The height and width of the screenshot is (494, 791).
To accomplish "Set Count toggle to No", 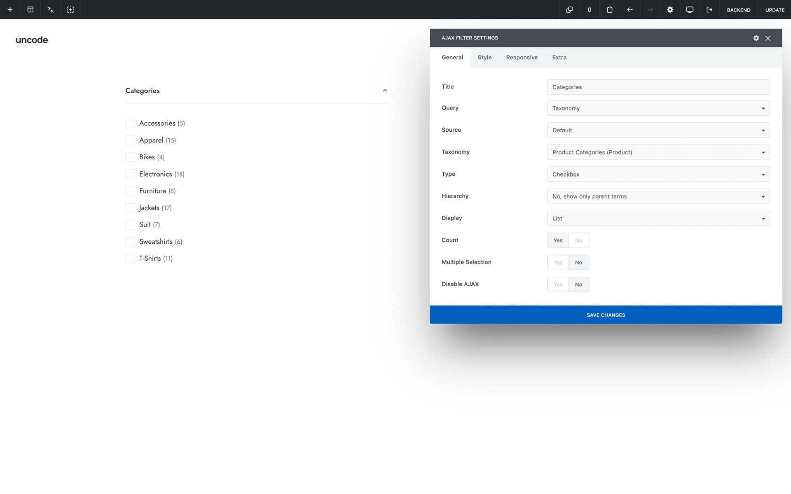I will click(x=578, y=240).
